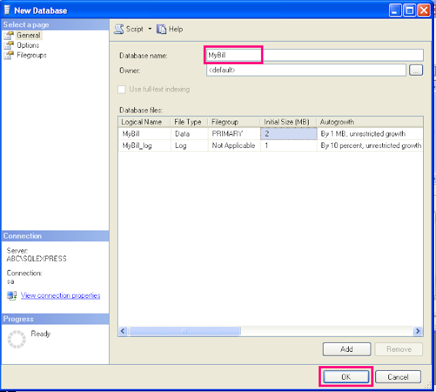Click the General page icon

click(x=9, y=35)
